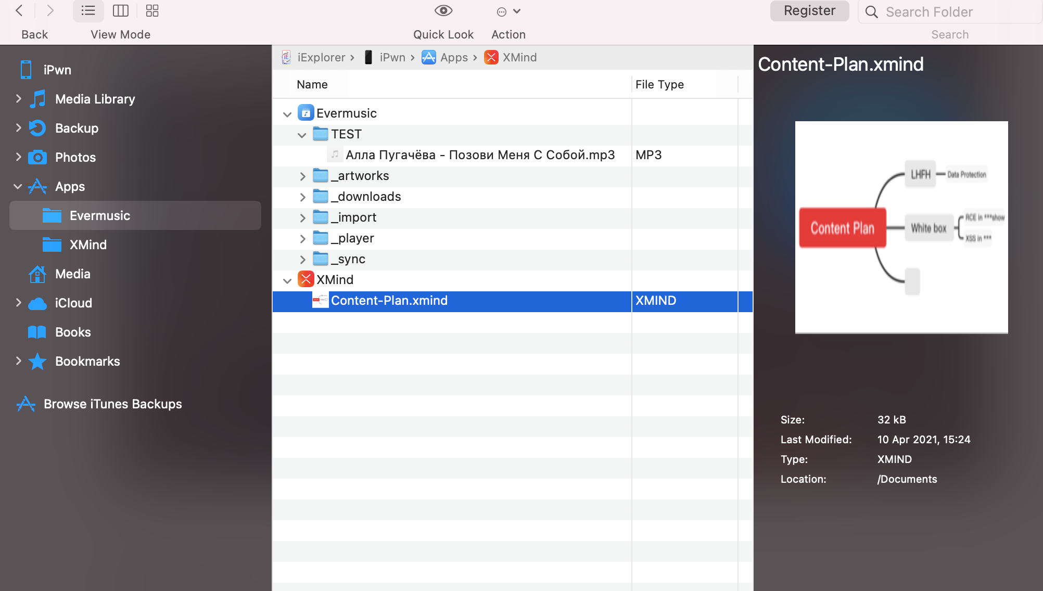Expand the iCloud sidebar section
The width and height of the screenshot is (1043, 591).
pos(19,302)
